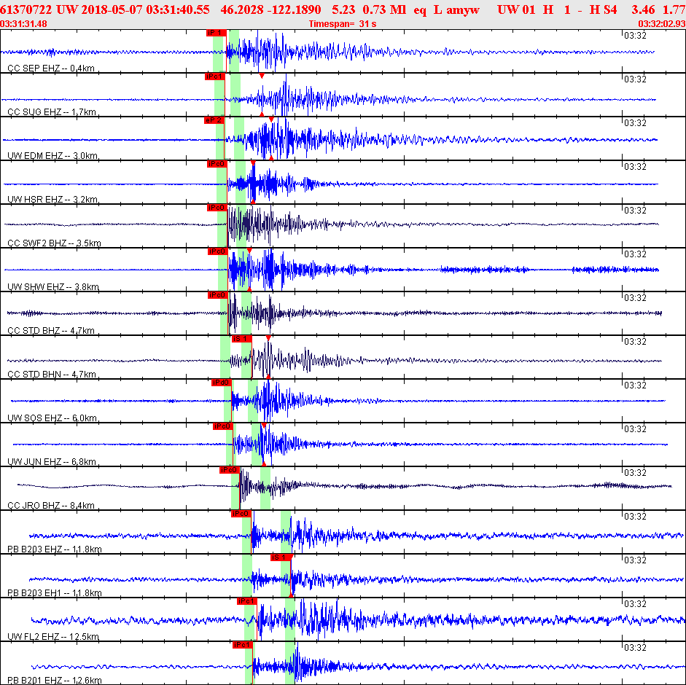Click the iS 1 pick flag on PB B203 EH1

point(281,557)
